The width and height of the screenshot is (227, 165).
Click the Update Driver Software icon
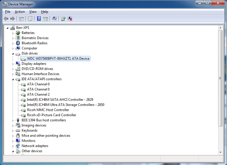point(63,19)
